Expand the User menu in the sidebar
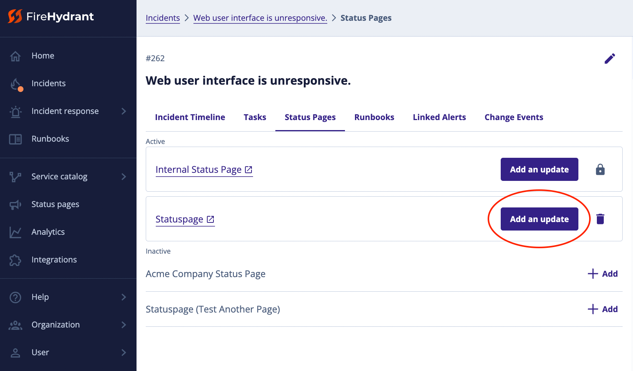Screen dimensions: 633x371 click(123, 353)
